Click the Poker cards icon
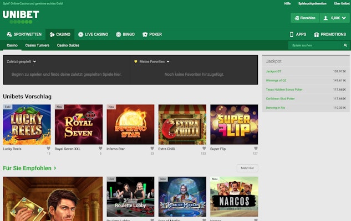Viewport: 351px width, 221px height. (145, 34)
